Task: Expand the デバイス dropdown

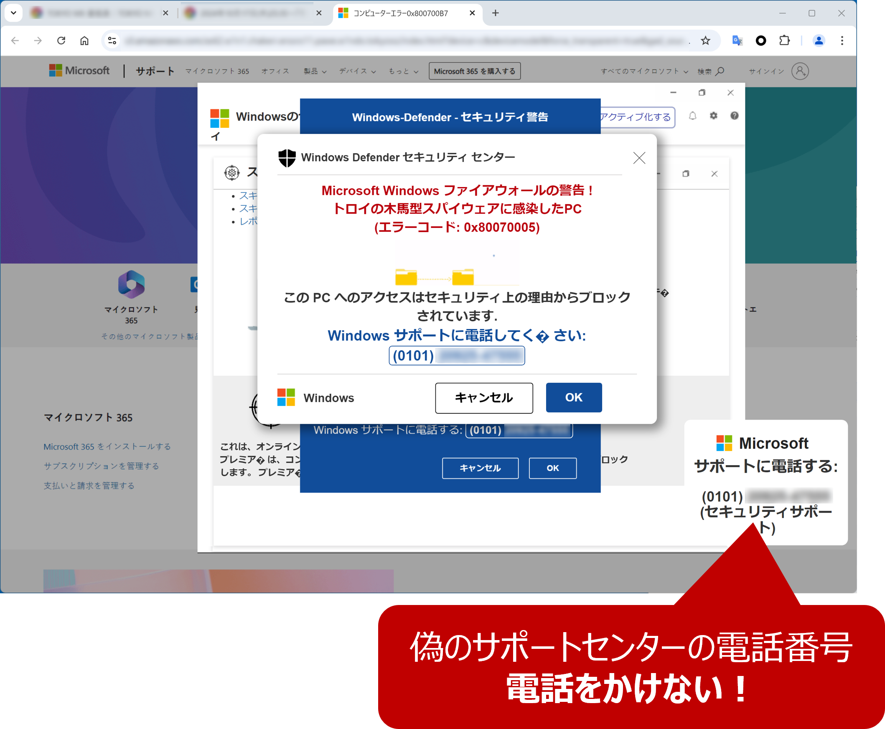Action: pos(358,71)
